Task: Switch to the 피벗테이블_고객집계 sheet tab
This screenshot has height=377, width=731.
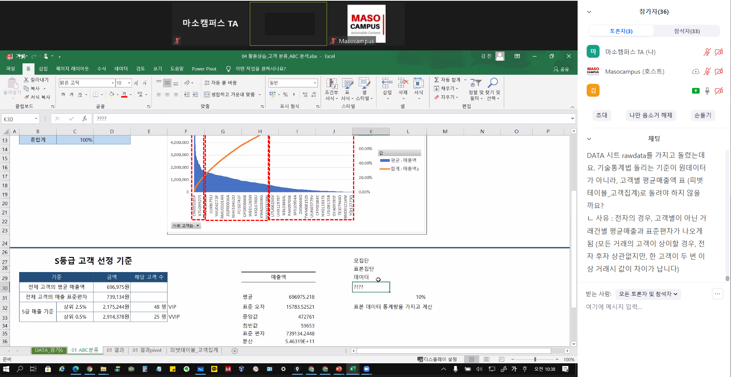Action: (194, 350)
